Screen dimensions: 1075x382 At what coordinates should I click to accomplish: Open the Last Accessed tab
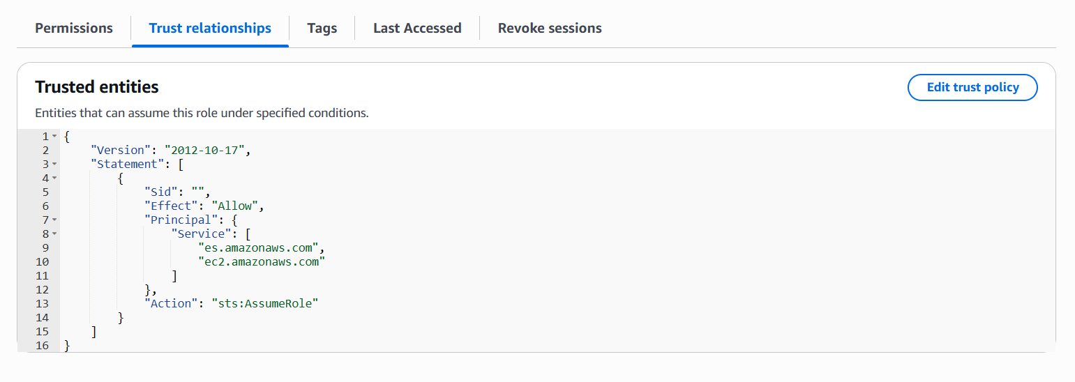pyautogui.click(x=417, y=28)
